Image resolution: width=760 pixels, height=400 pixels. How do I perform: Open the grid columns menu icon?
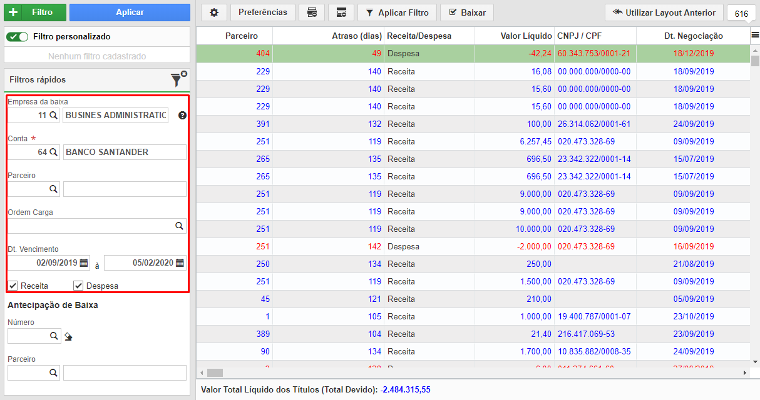(x=755, y=36)
